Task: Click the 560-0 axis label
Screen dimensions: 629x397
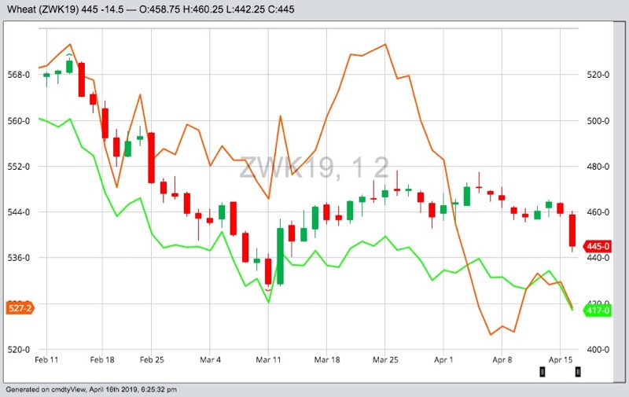Action: pyautogui.click(x=18, y=121)
